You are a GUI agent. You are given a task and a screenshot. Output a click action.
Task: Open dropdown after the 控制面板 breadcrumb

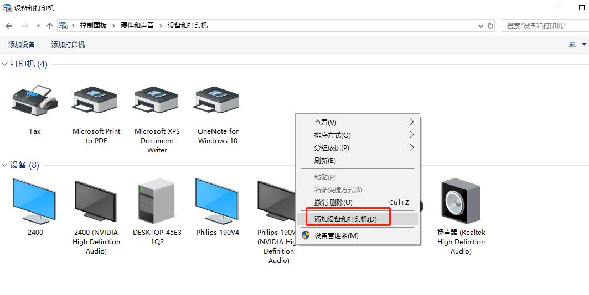pos(114,25)
